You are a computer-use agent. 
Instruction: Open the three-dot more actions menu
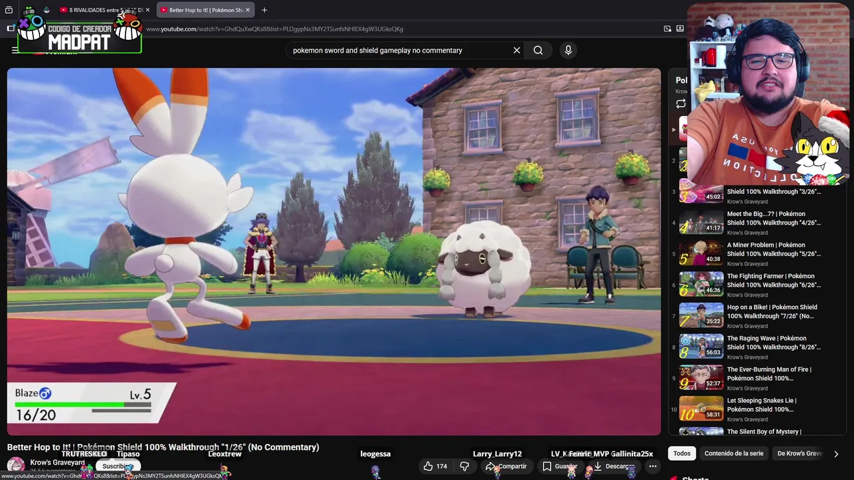[653, 466]
